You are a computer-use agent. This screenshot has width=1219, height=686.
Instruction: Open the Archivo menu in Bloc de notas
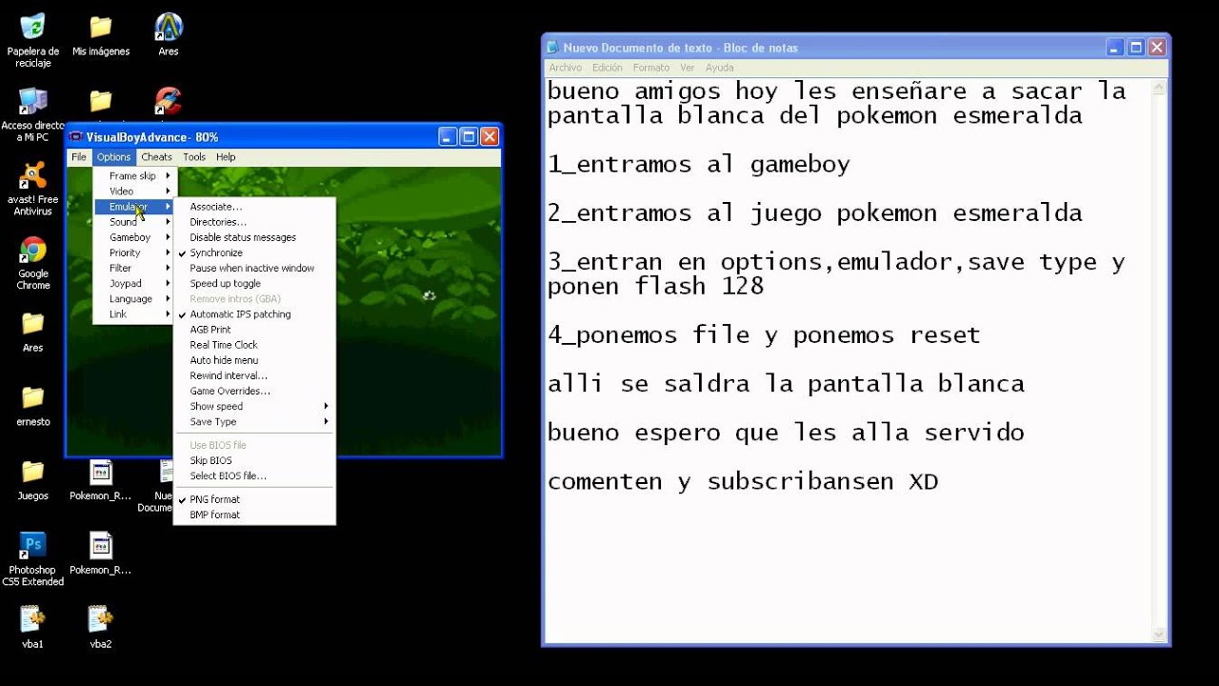[565, 68]
